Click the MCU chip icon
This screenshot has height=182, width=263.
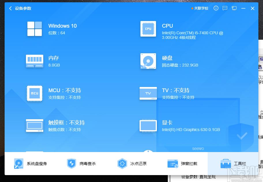tap(35, 93)
